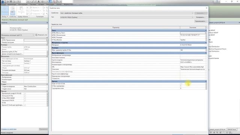Click 'Стадия возведения' value New Construction

click(35, 87)
